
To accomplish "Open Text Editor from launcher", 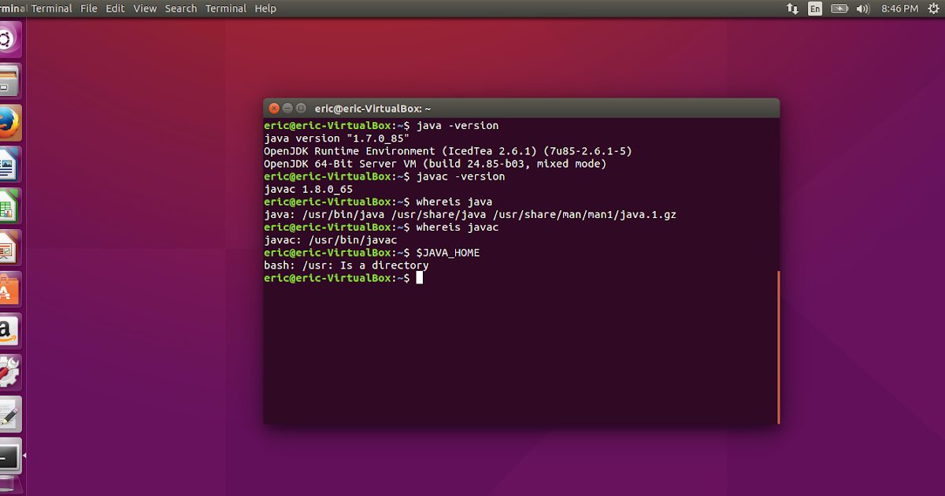I will (x=8, y=414).
